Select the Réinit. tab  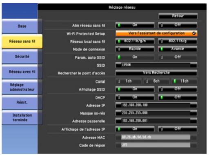pos(22,102)
